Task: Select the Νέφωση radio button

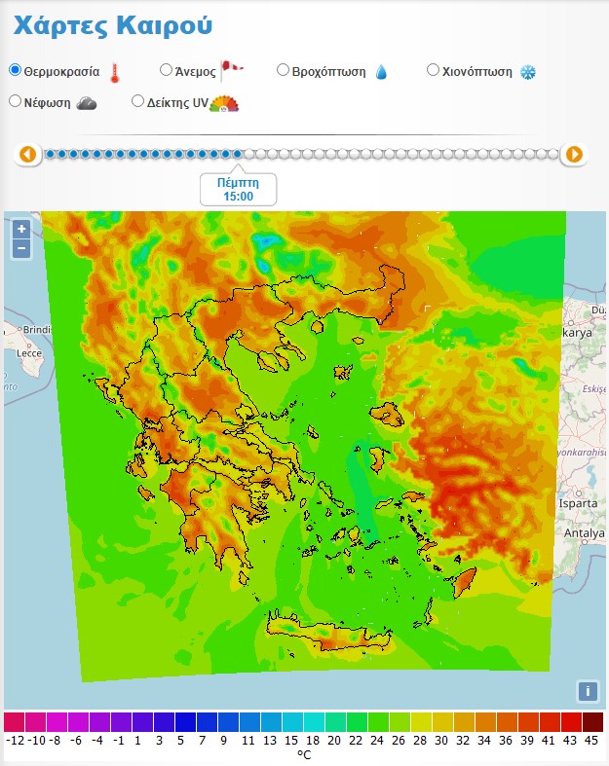Action: point(15,100)
